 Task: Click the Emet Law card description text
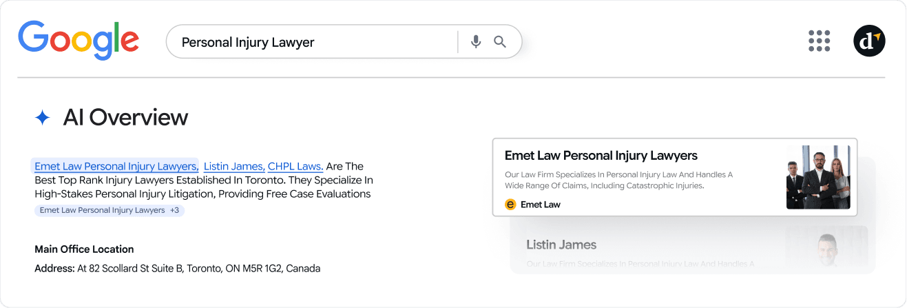click(x=618, y=180)
